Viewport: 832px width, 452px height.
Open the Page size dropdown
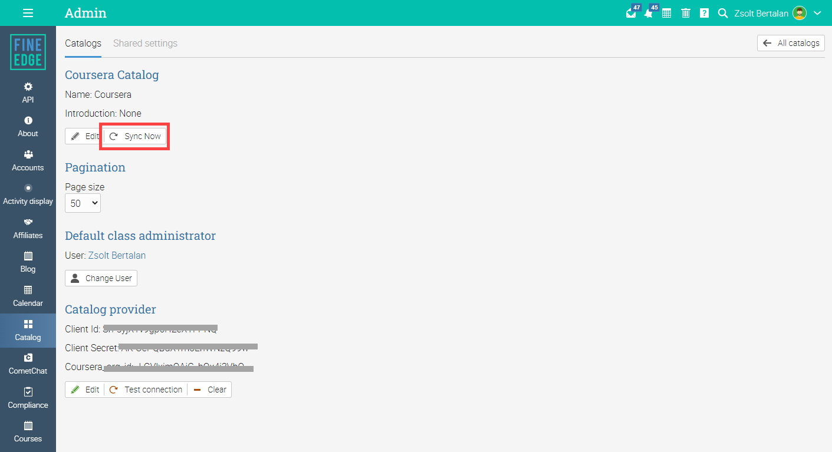click(83, 203)
